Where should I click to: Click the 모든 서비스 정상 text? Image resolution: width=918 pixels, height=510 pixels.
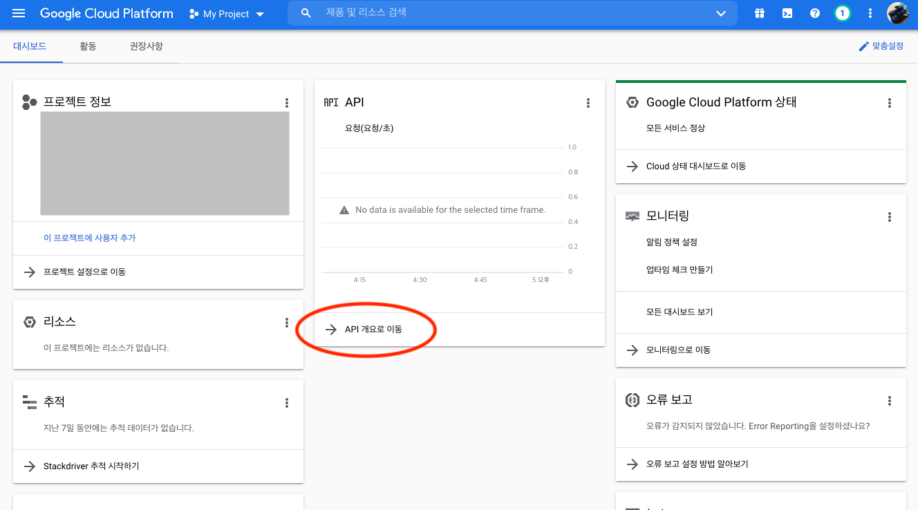[x=675, y=129]
